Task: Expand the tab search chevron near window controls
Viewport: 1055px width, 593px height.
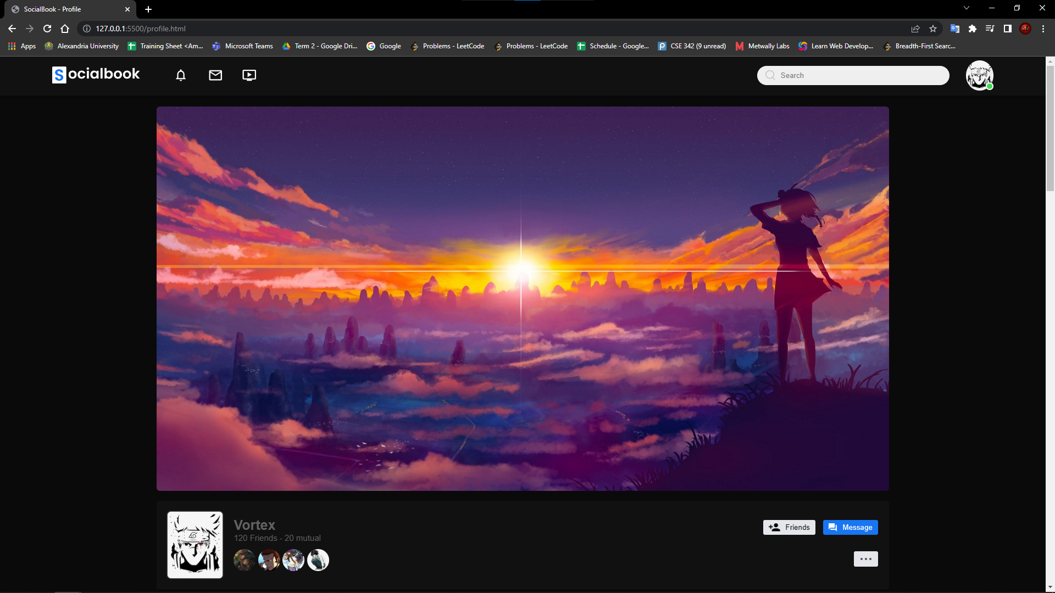Action: [967, 8]
